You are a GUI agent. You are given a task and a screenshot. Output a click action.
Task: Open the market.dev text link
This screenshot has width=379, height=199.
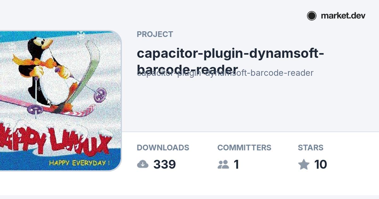[x=343, y=16]
